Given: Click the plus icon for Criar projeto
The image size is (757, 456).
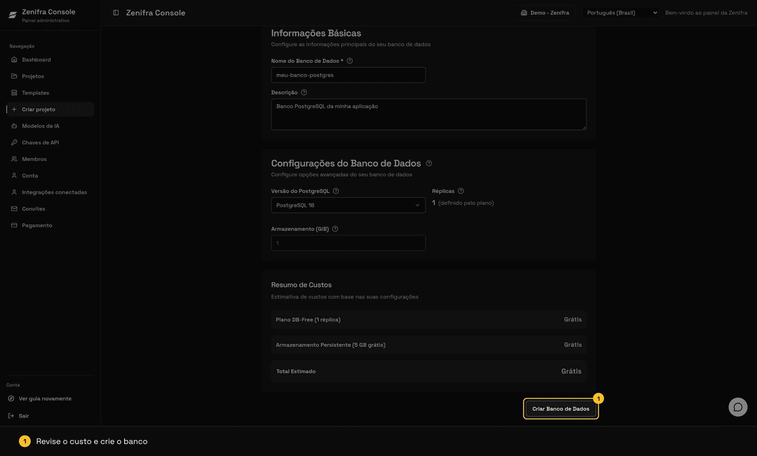Looking at the screenshot, I should tap(14, 109).
